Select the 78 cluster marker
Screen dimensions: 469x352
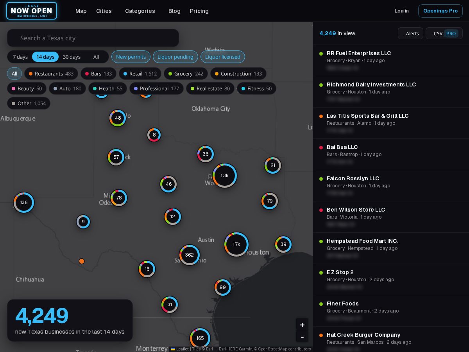[x=119, y=198]
